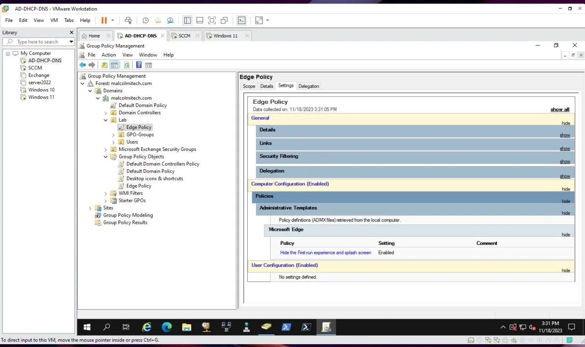The image size is (585, 347).
Task: Open the Action menu in Group Policy Management
Action: click(x=109, y=55)
